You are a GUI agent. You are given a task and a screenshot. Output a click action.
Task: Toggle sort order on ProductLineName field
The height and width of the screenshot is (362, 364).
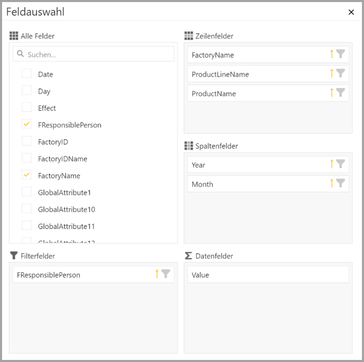[332, 74]
